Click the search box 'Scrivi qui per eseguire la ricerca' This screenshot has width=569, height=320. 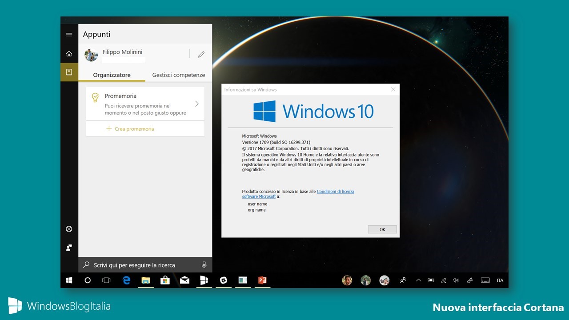[x=145, y=265]
